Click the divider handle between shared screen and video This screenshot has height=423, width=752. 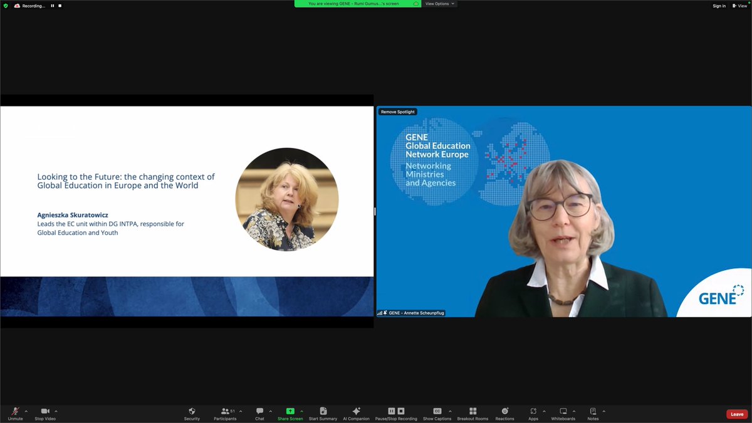(375, 212)
